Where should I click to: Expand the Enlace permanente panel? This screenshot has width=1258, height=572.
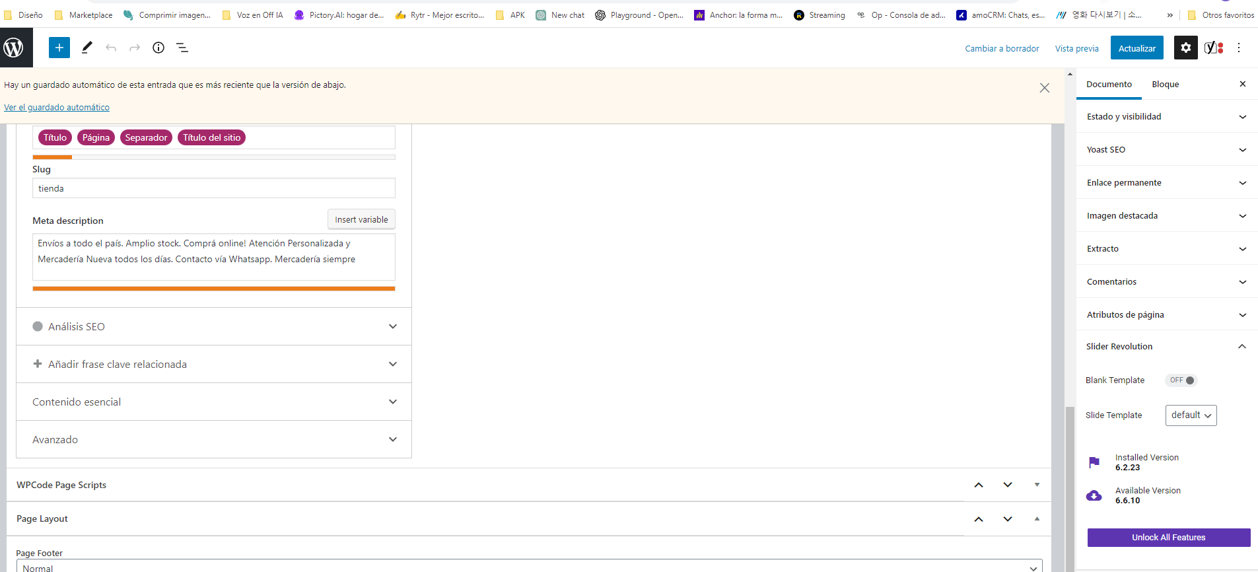pos(1167,182)
